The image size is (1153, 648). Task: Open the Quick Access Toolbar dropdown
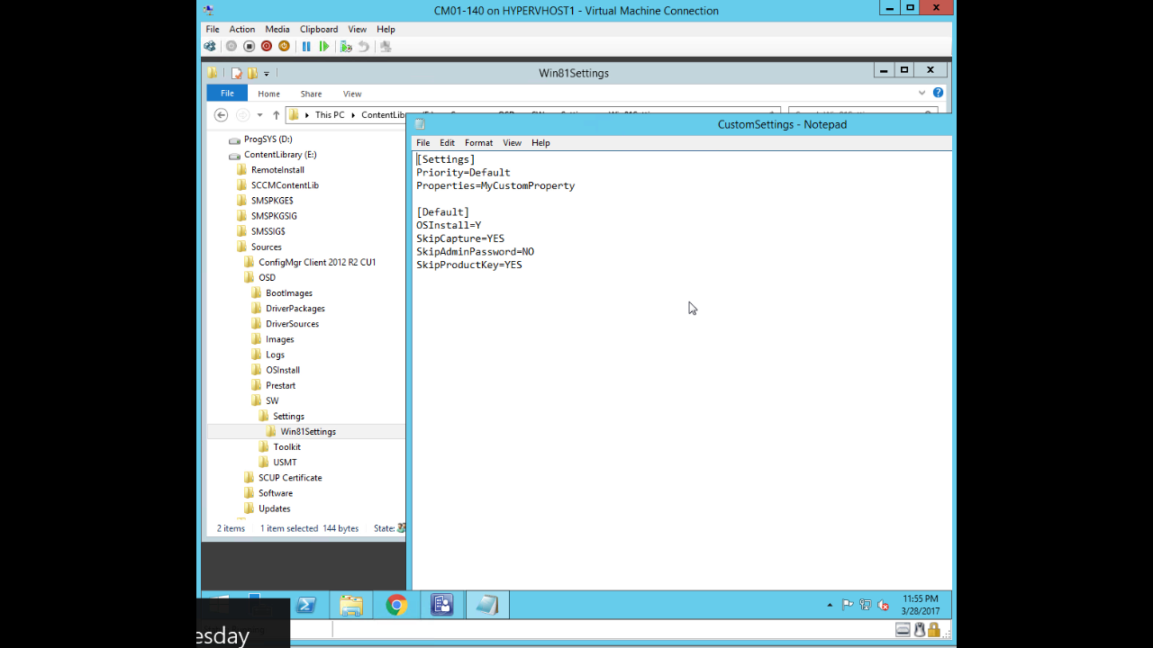[x=267, y=74]
